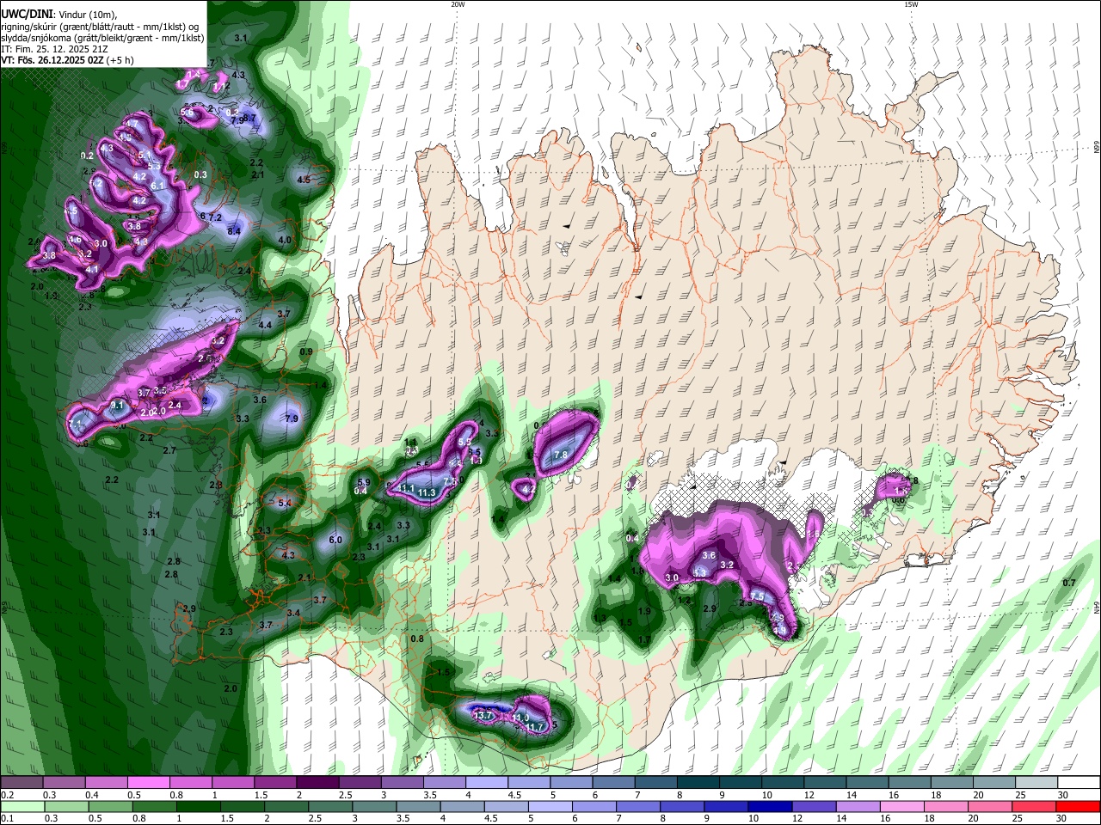Click the 4.0 value on the map

click(286, 241)
